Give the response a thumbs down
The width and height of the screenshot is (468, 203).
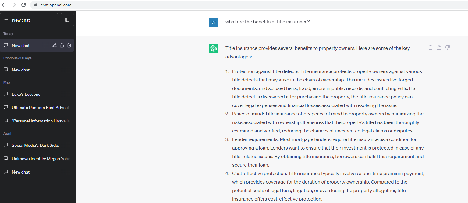448,47
